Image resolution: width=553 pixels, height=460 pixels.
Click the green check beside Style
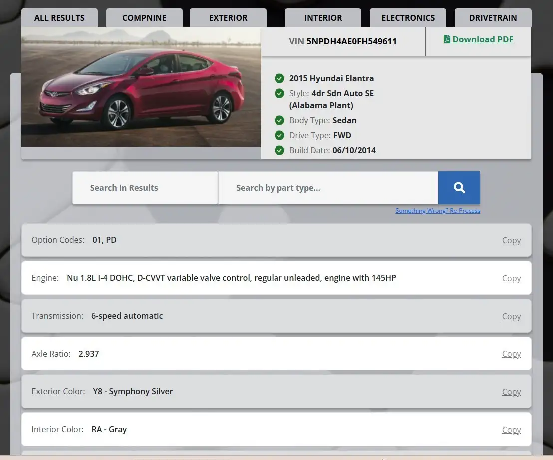(279, 93)
